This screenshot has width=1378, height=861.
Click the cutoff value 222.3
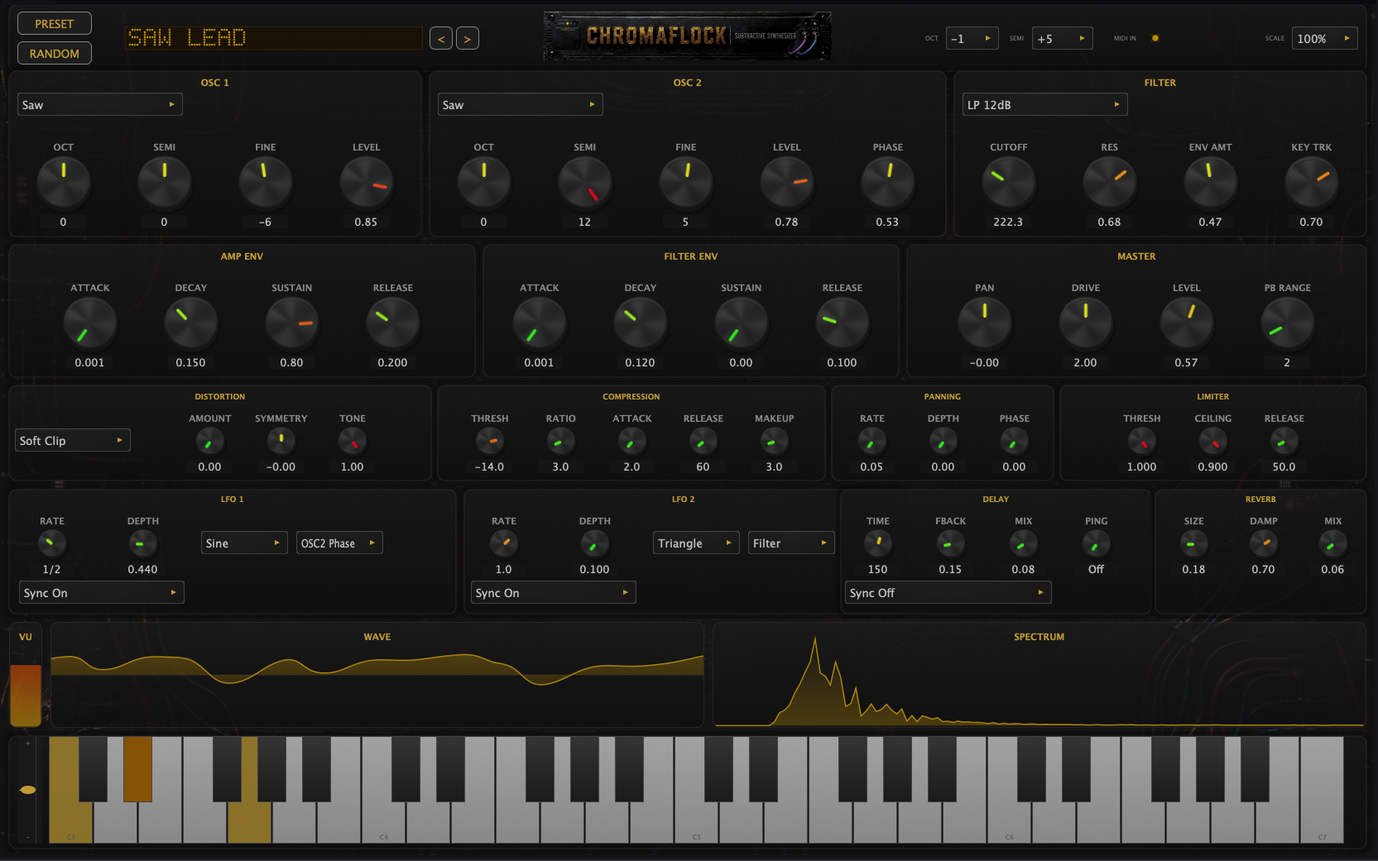[1008, 222]
